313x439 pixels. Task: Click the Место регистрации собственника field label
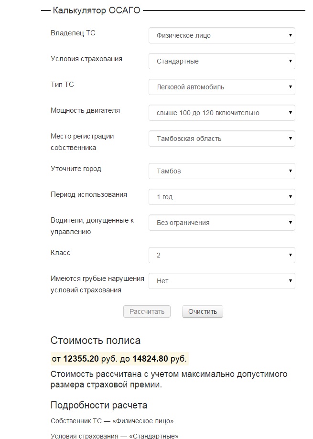[82, 142]
